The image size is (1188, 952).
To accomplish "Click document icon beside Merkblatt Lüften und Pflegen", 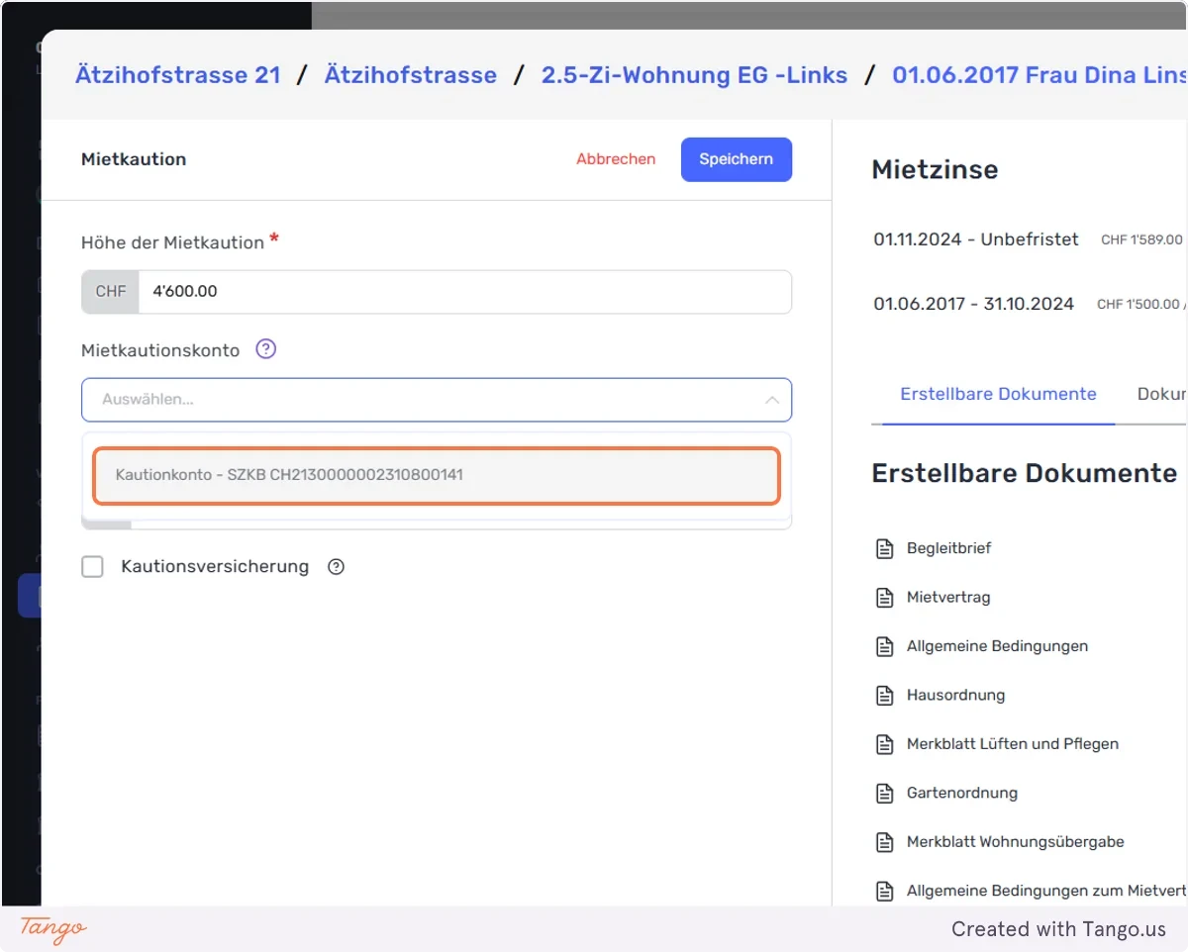I will [884, 744].
